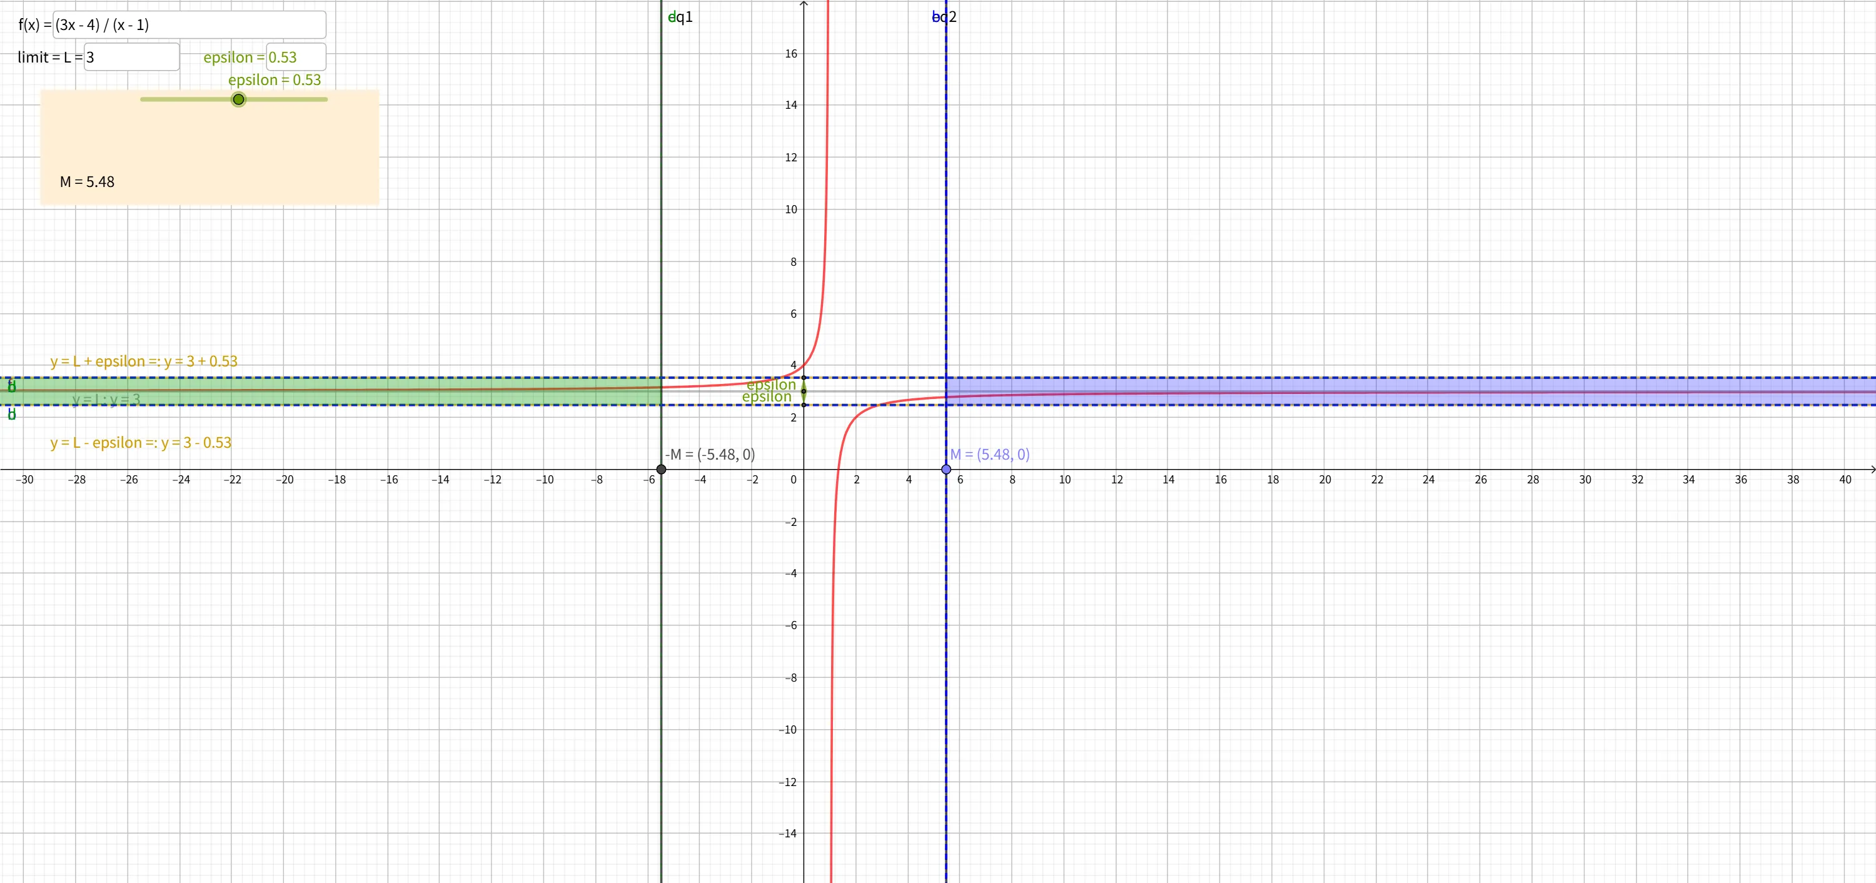
Task: Click the "eq2" line label
Action: pyautogui.click(x=944, y=17)
